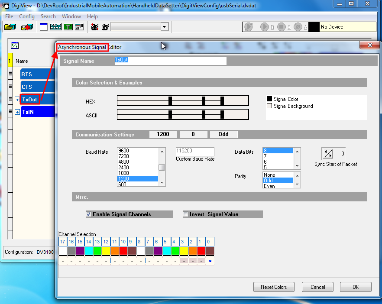Click the stop button labeled S
This screenshot has width=382, height=304.
point(282,27)
